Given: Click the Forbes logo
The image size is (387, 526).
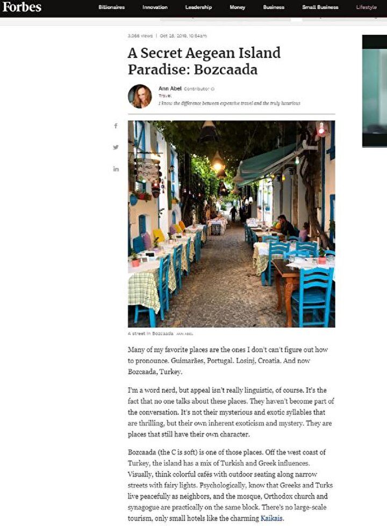Looking at the screenshot, I should click(x=22, y=7).
